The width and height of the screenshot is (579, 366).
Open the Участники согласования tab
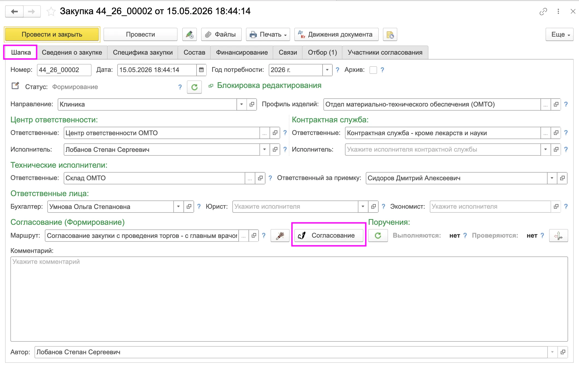coord(385,52)
